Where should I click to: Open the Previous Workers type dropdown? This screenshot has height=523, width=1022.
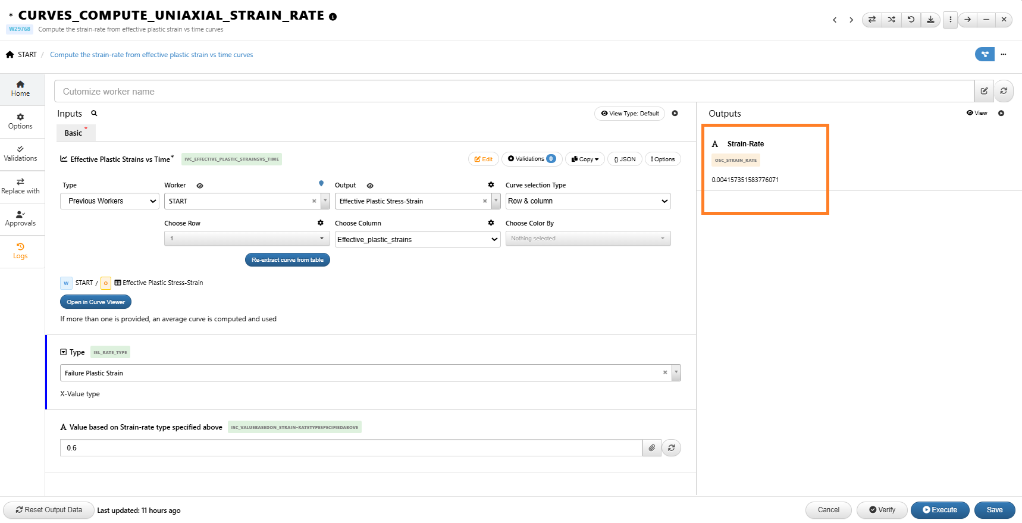click(x=109, y=201)
